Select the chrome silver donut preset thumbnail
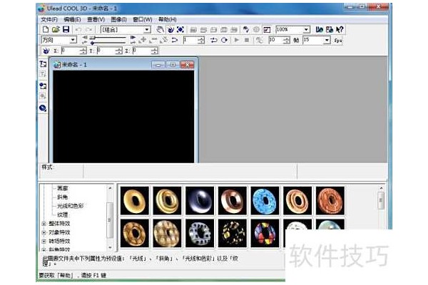This screenshot has width=428, height=285. point(200,201)
